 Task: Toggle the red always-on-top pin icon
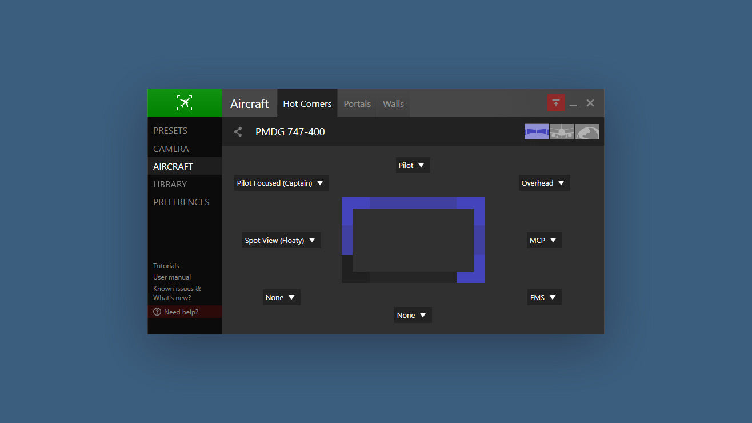coord(555,103)
